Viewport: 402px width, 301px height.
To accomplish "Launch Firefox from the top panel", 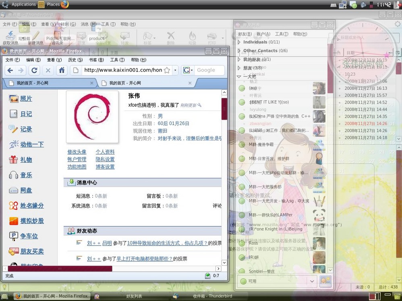I will [x=64, y=4].
